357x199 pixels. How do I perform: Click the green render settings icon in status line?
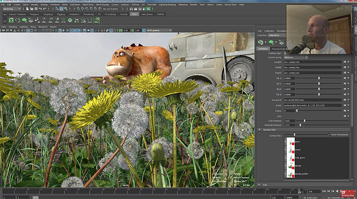tap(148, 9)
